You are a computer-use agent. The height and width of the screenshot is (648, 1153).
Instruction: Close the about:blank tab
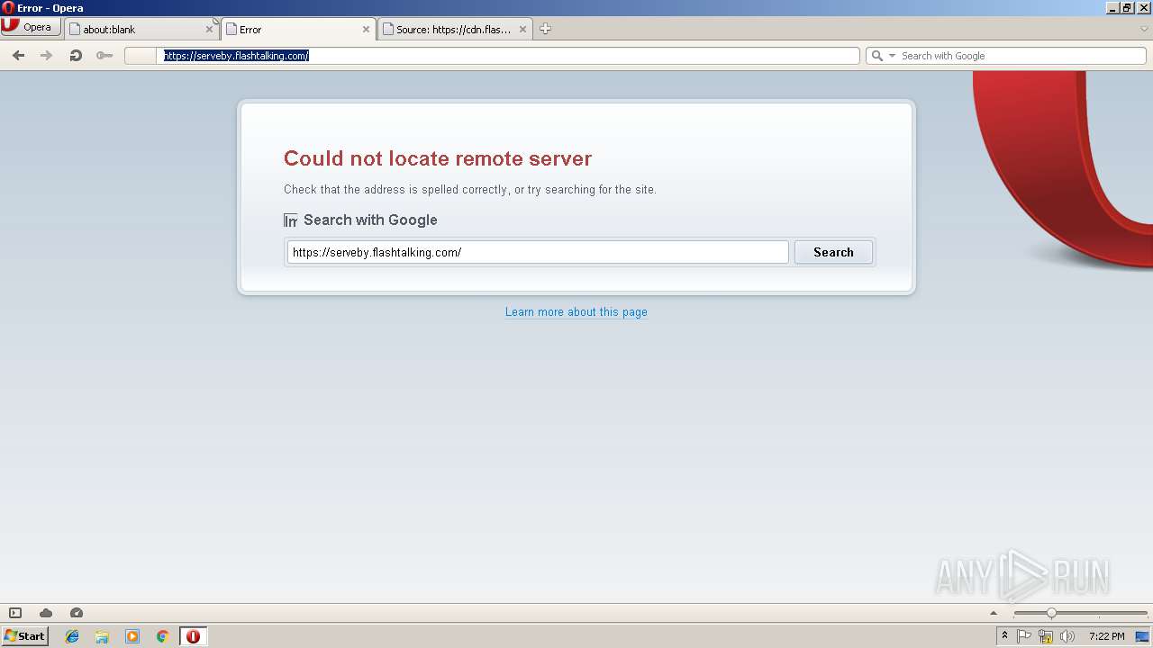tap(210, 29)
